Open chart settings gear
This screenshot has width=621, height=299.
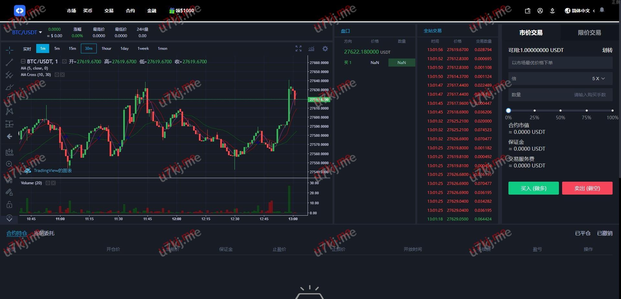coord(325,48)
